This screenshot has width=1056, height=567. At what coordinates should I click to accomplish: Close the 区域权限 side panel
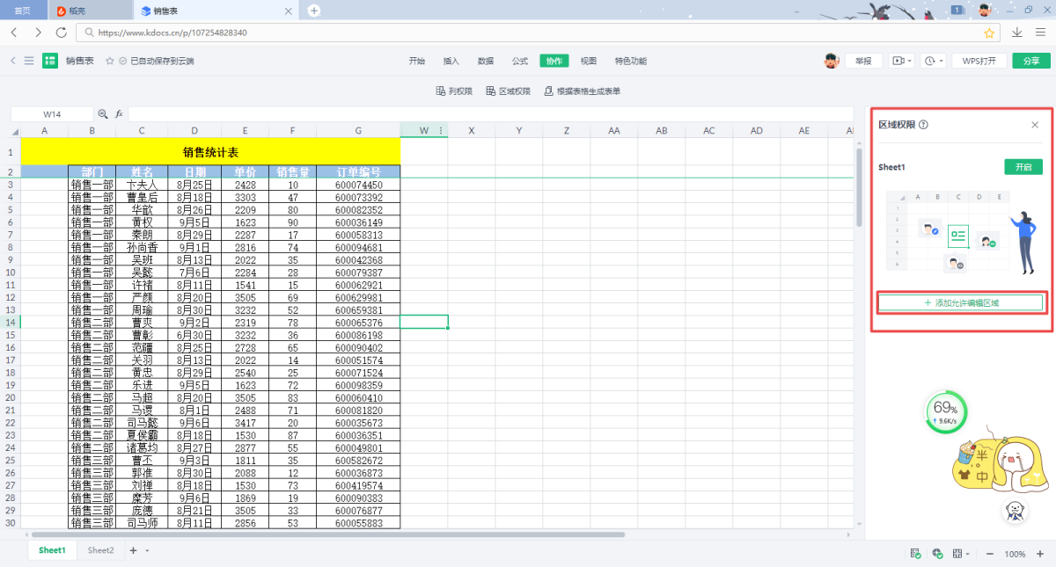(x=1035, y=125)
